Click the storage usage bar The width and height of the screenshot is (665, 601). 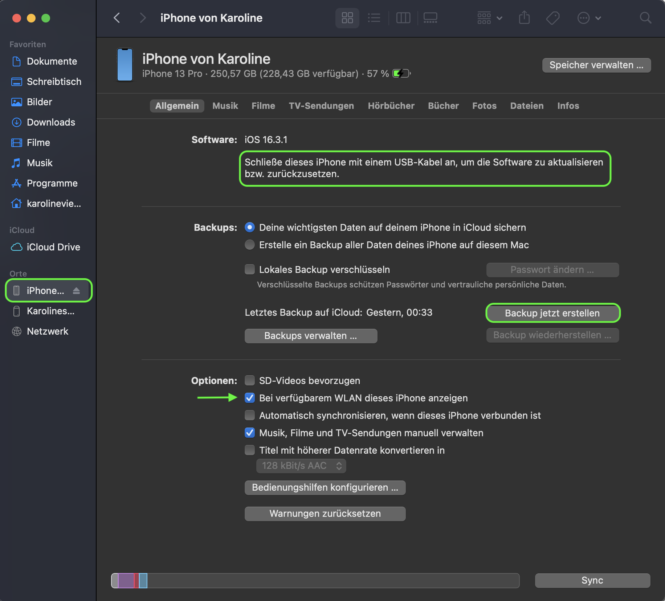(315, 580)
